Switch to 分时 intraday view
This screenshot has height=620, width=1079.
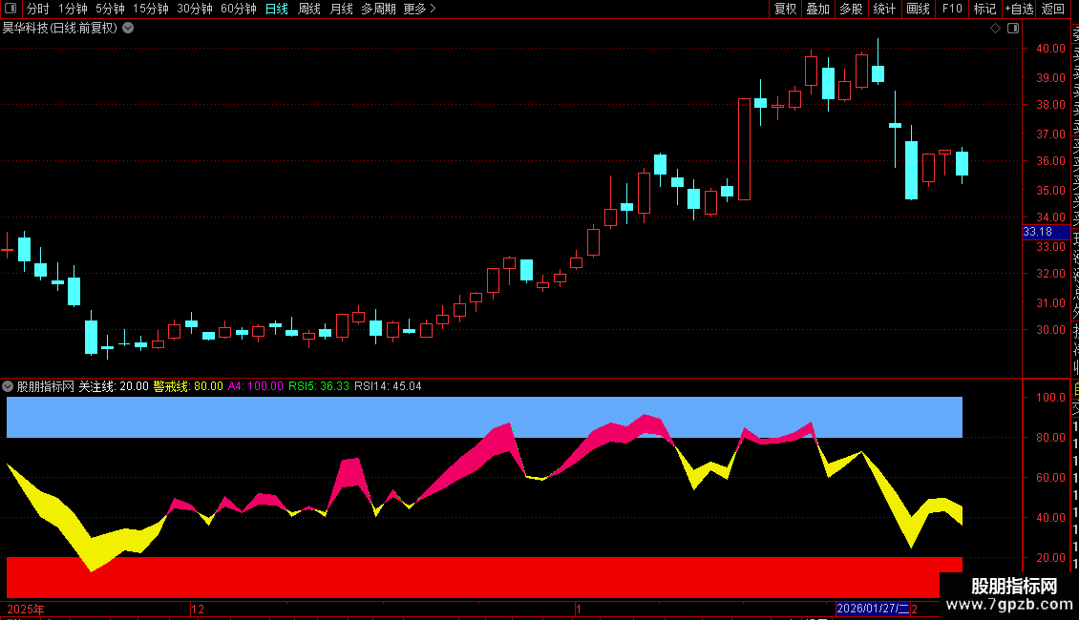[38, 9]
